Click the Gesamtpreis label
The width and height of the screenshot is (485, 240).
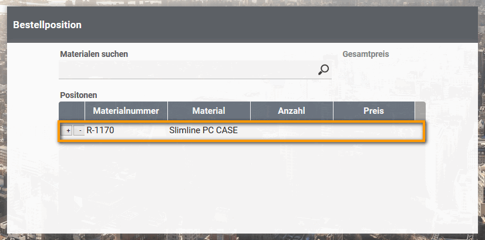[x=366, y=54]
